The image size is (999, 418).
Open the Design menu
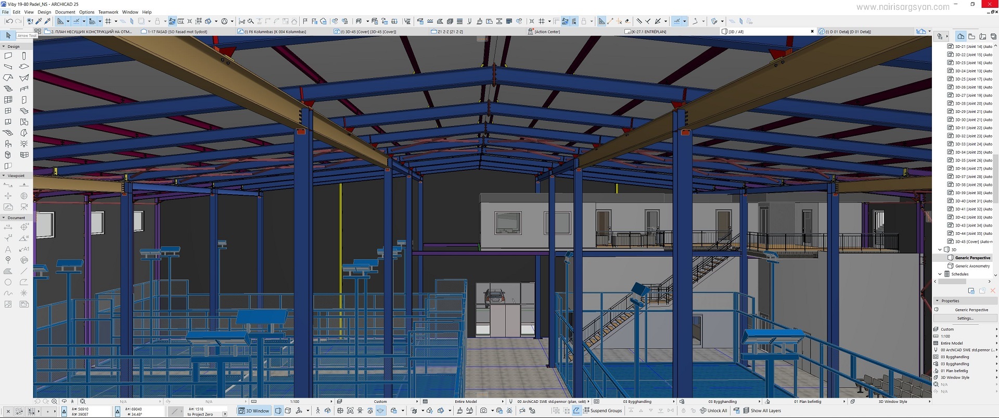[x=45, y=12]
